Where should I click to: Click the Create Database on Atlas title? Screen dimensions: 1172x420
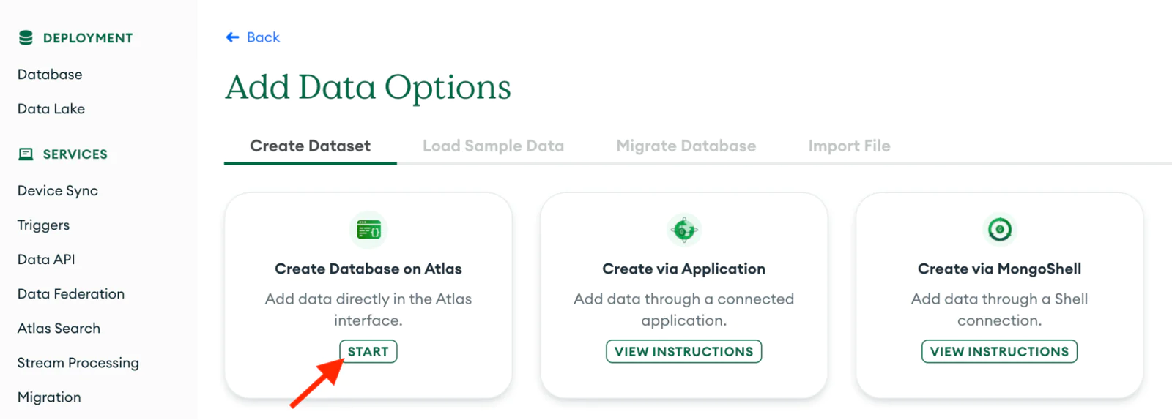[x=368, y=269]
